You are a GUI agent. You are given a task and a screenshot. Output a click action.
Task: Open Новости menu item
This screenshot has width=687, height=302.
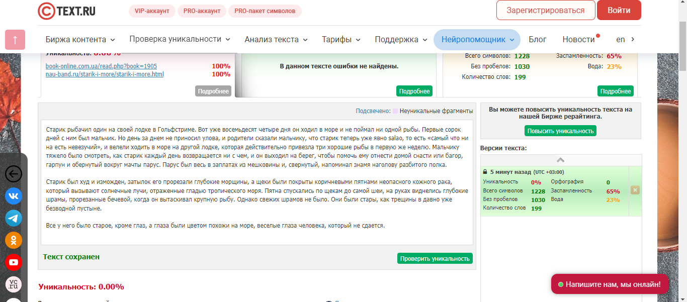click(579, 39)
